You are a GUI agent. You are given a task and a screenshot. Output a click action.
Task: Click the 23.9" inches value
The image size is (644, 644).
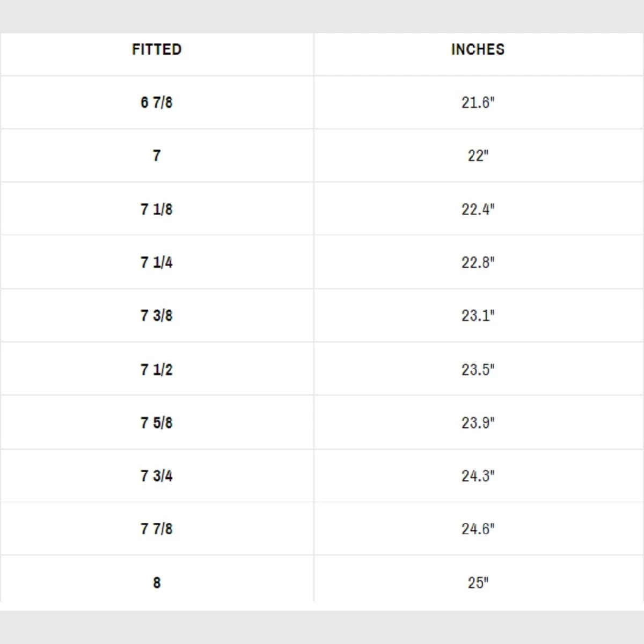point(478,422)
